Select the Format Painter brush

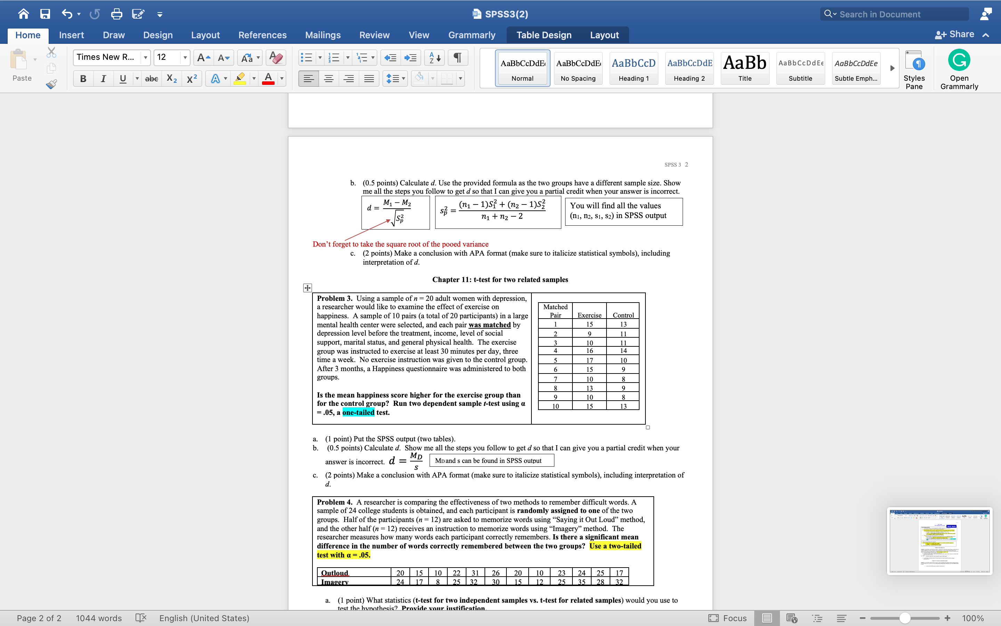tap(51, 83)
